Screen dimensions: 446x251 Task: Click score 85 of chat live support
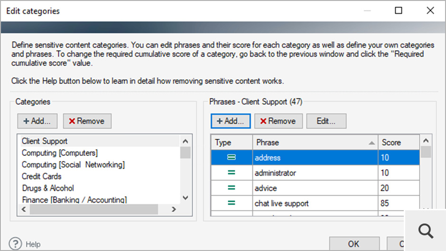[385, 203]
